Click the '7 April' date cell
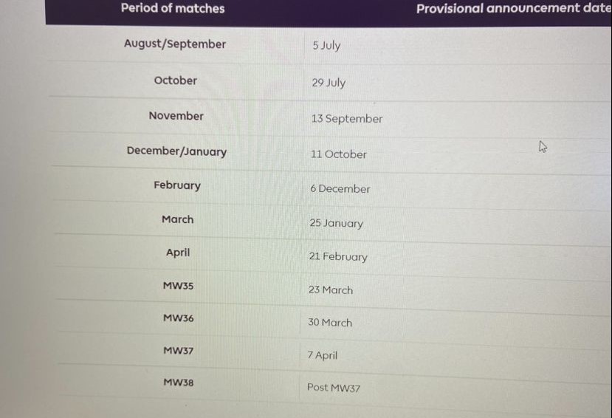Viewport: 612px width, 418px height. (322, 355)
